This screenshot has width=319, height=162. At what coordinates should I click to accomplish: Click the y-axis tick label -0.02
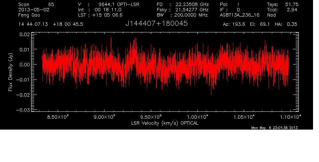point(23,95)
